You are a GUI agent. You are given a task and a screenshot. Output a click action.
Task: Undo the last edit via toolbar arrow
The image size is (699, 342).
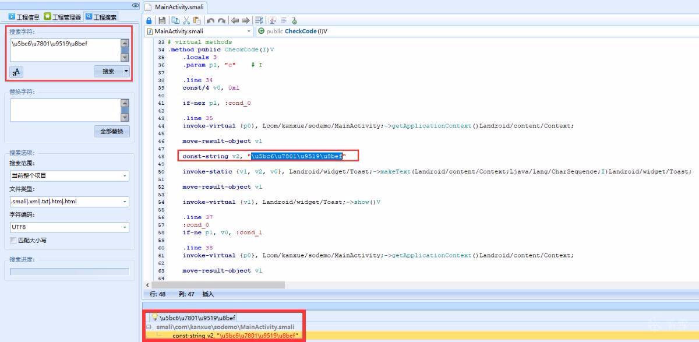pos(210,20)
